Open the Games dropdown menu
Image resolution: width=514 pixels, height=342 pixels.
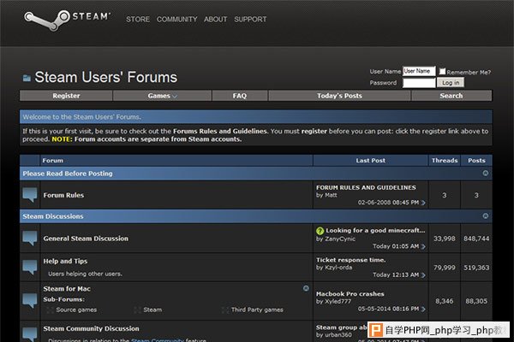pyautogui.click(x=162, y=96)
